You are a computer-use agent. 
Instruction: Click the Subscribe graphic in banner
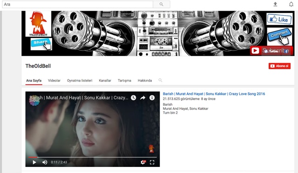point(271,51)
